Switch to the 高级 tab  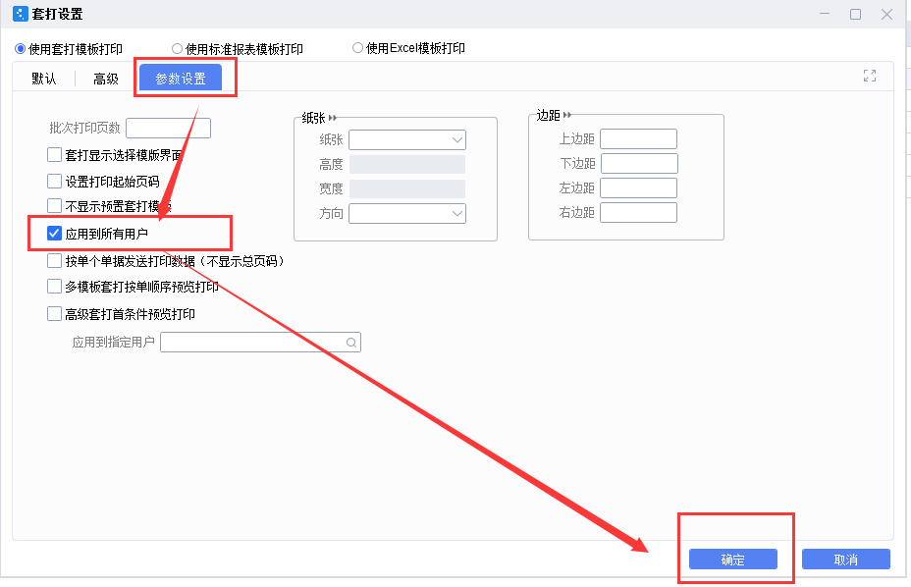(106, 79)
